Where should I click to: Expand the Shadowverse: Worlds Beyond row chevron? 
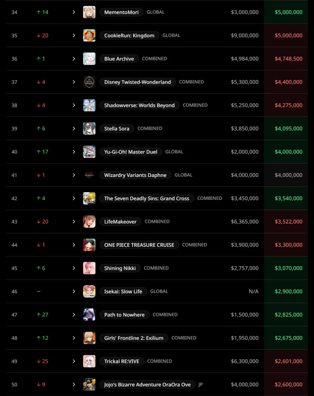74,105
